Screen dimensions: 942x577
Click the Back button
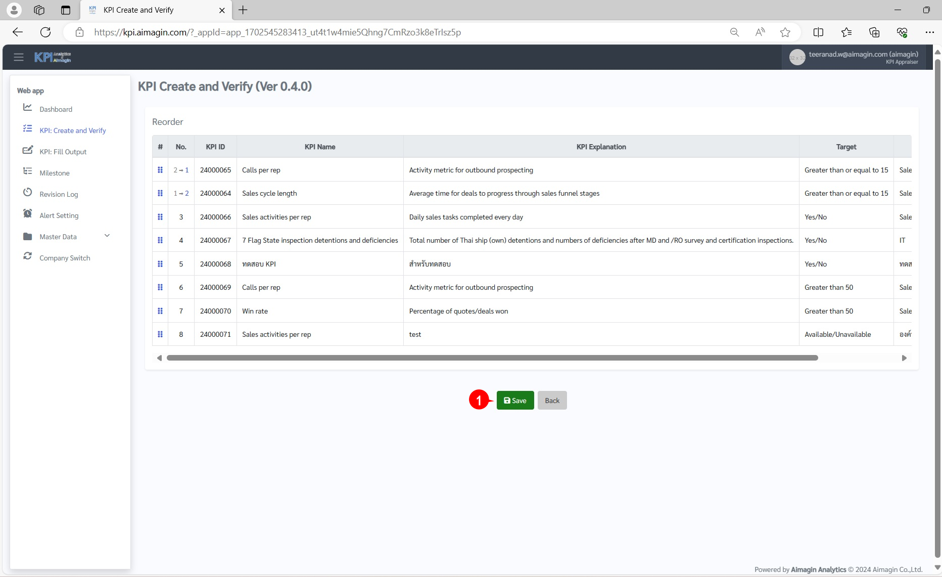pyautogui.click(x=552, y=401)
